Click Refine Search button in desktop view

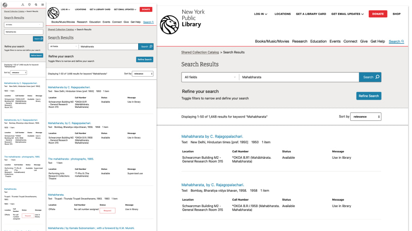(369, 96)
